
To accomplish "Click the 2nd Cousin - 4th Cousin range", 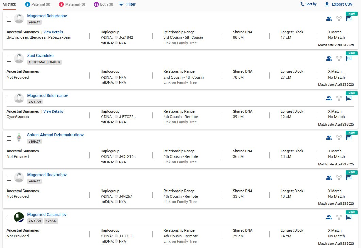I will [183, 77].
